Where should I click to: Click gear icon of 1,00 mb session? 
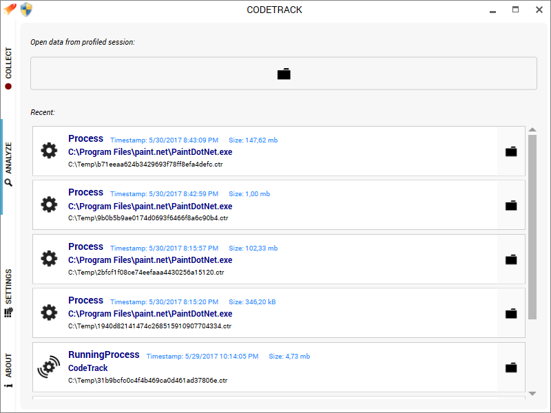pos(49,204)
